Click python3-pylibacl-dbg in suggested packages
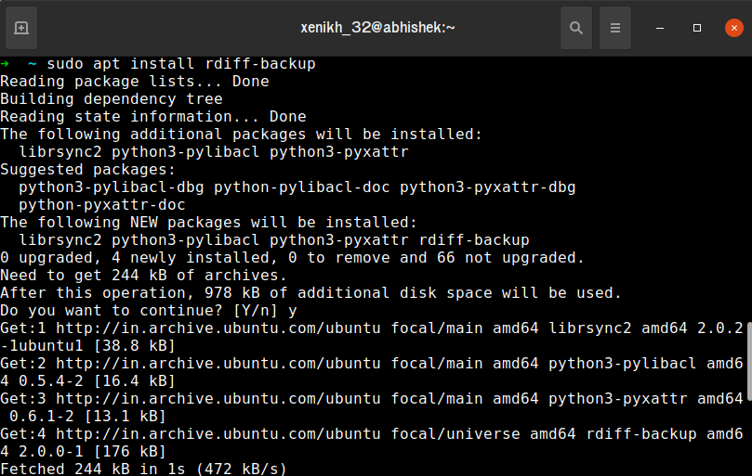 tap(112, 187)
